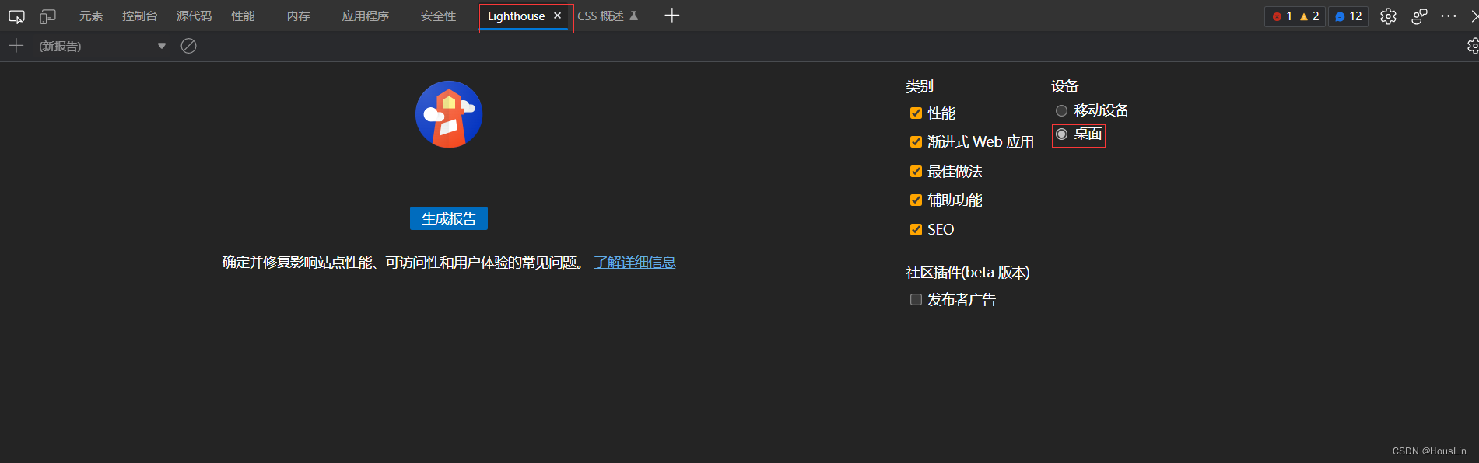
Task: Open DevTools settings gear icon
Action: click(1388, 16)
